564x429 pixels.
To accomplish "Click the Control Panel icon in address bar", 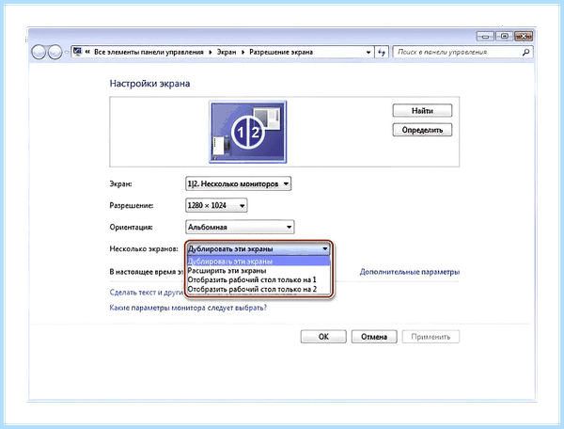I will (x=77, y=52).
